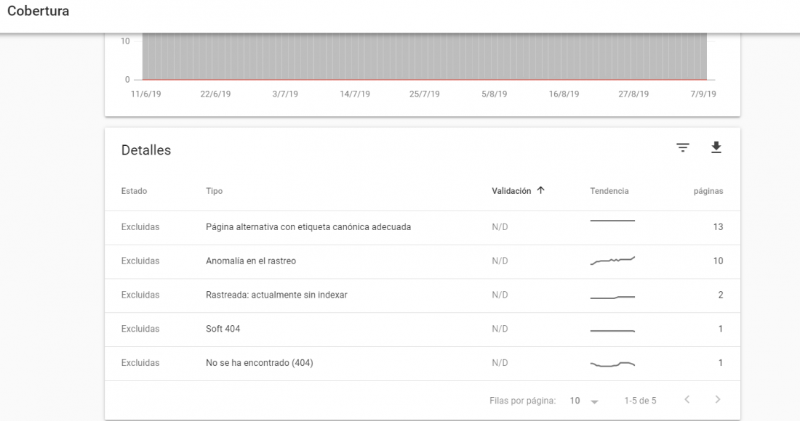Go to next page of rows
The image size is (800, 421).
[x=718, y=400]
